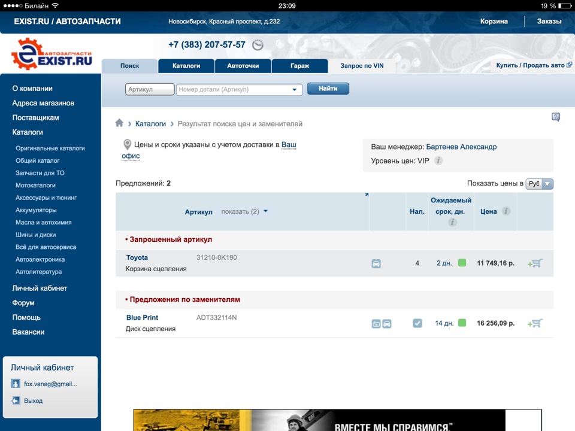The height and width of the screenshot is (431, 575).
Task: Click the Выход logout link
Action: 34,400
